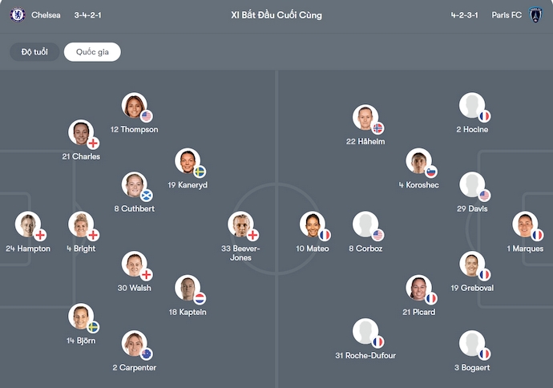The image size is (553, 388).
Task: Click the USA flag beside Thompson
Action: coord(146,116)
